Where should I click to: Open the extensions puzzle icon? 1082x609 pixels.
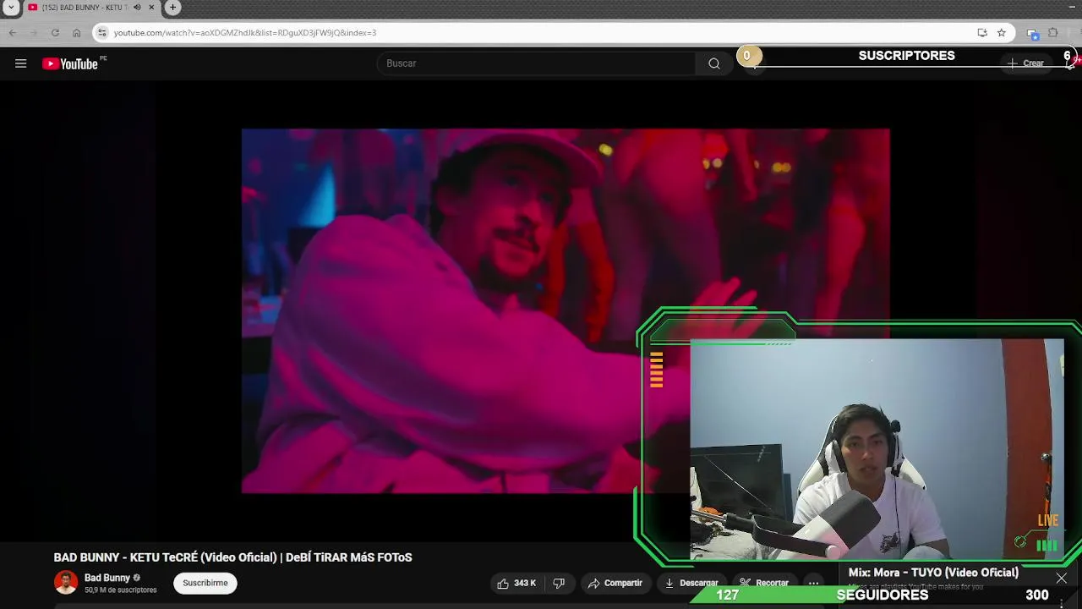point(1053,33)
